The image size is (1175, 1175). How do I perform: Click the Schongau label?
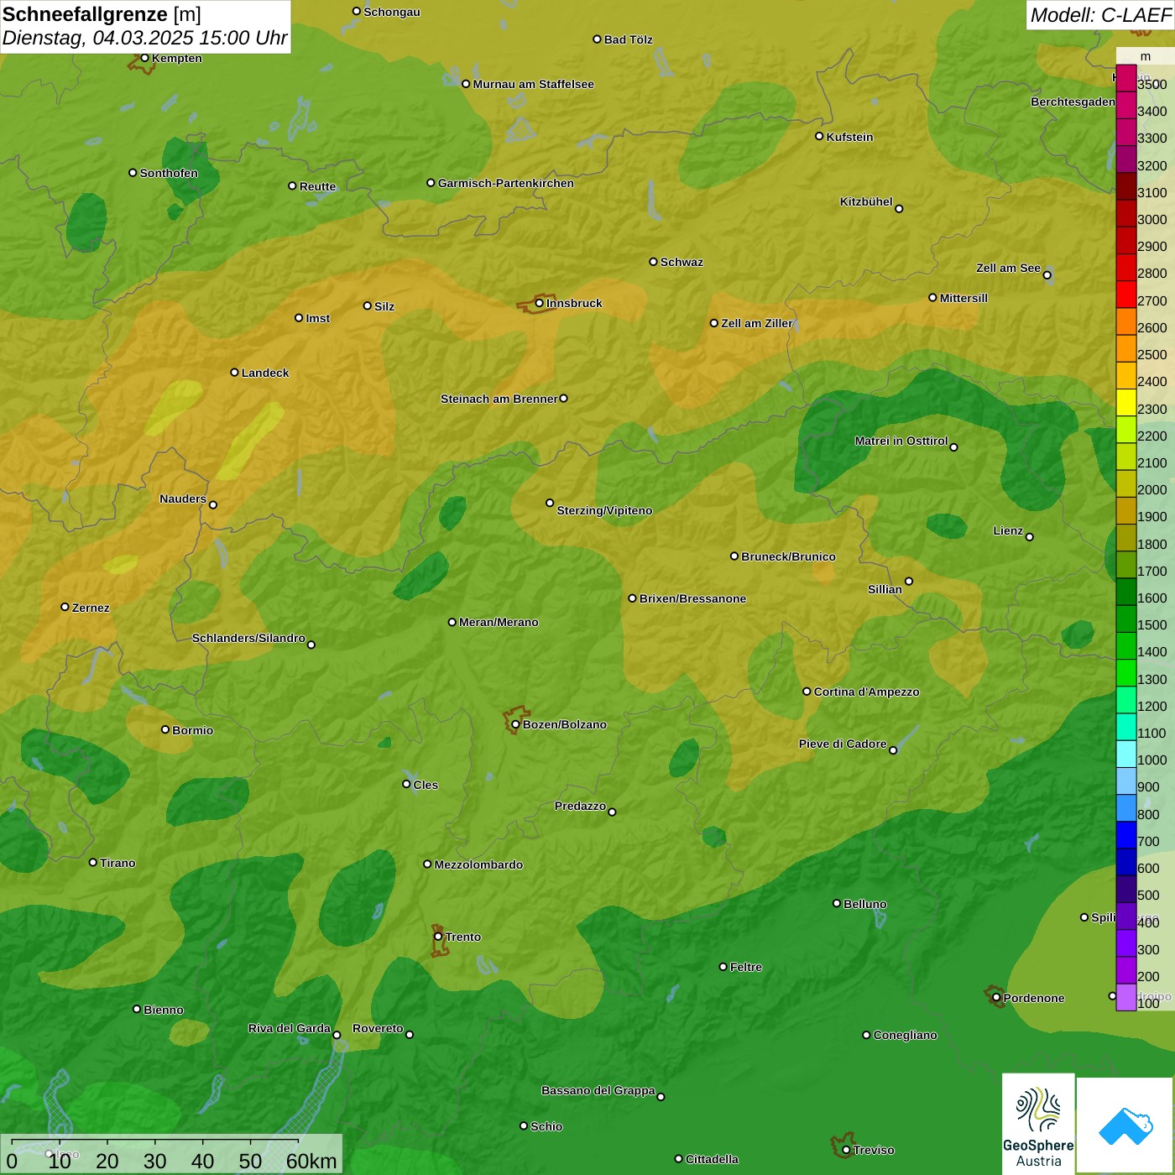pyautogui.click(x=392, y=12)
